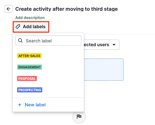Open the selected users combo box

pos(102,45)
